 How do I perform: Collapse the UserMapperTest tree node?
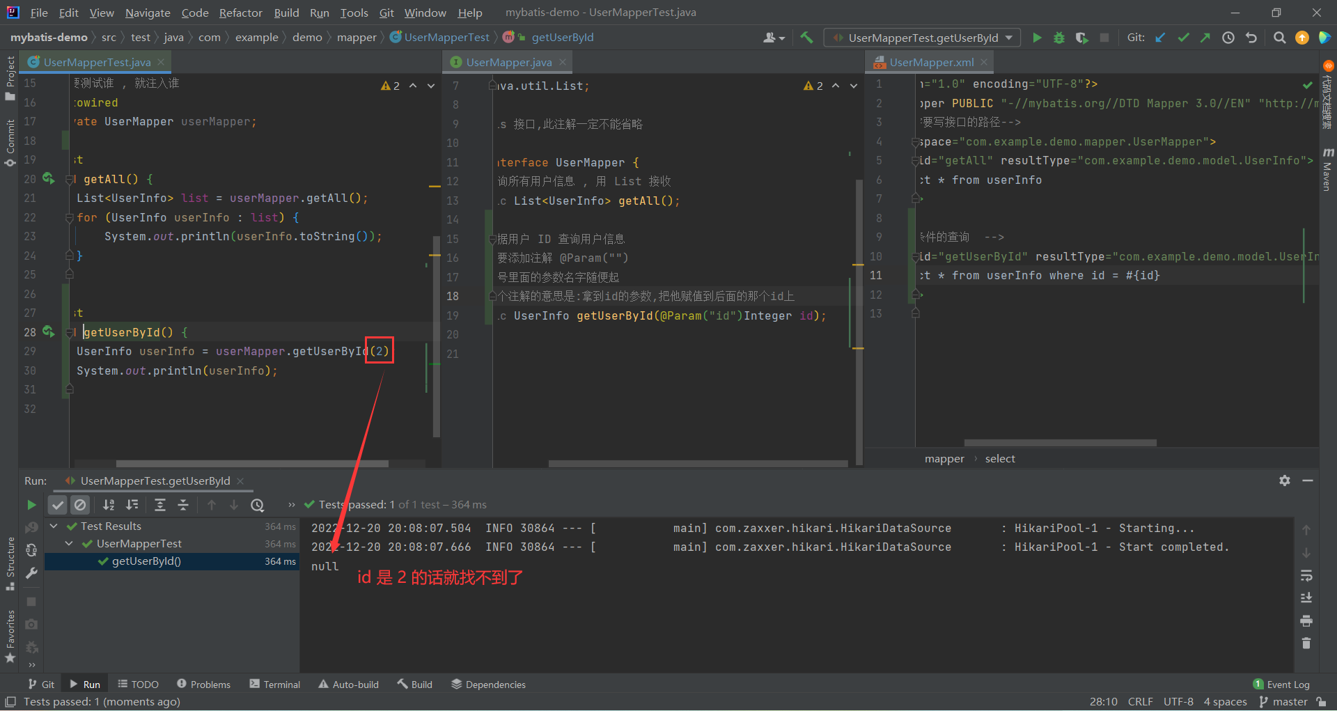(x=69, y=544)
